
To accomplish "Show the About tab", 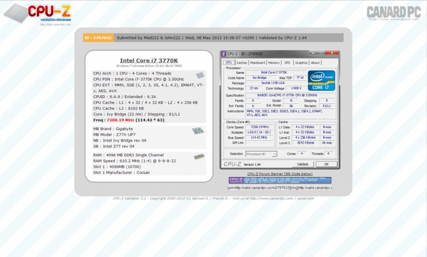I will [315, 63].
